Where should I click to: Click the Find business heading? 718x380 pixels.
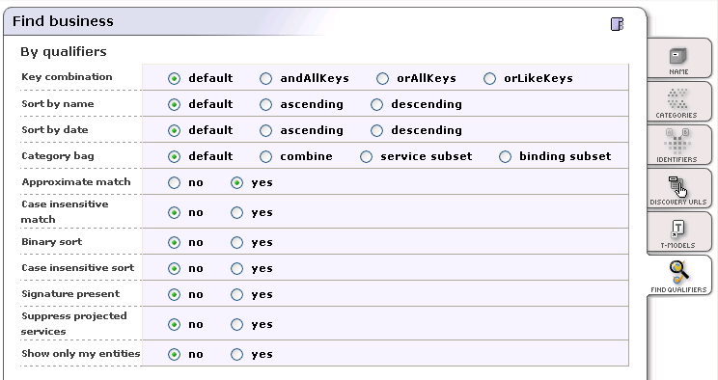tap(63, 21)
